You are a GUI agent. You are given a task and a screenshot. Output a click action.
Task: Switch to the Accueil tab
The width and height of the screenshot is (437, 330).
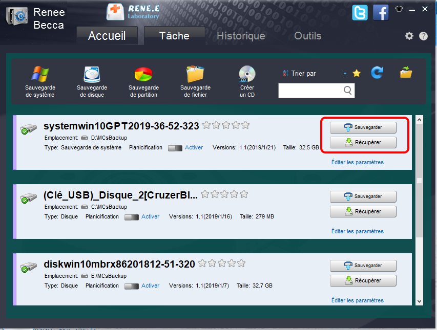107,36
